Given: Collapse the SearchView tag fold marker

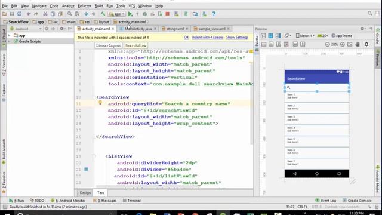Looking at the screenshot, I should pos(94,97).
